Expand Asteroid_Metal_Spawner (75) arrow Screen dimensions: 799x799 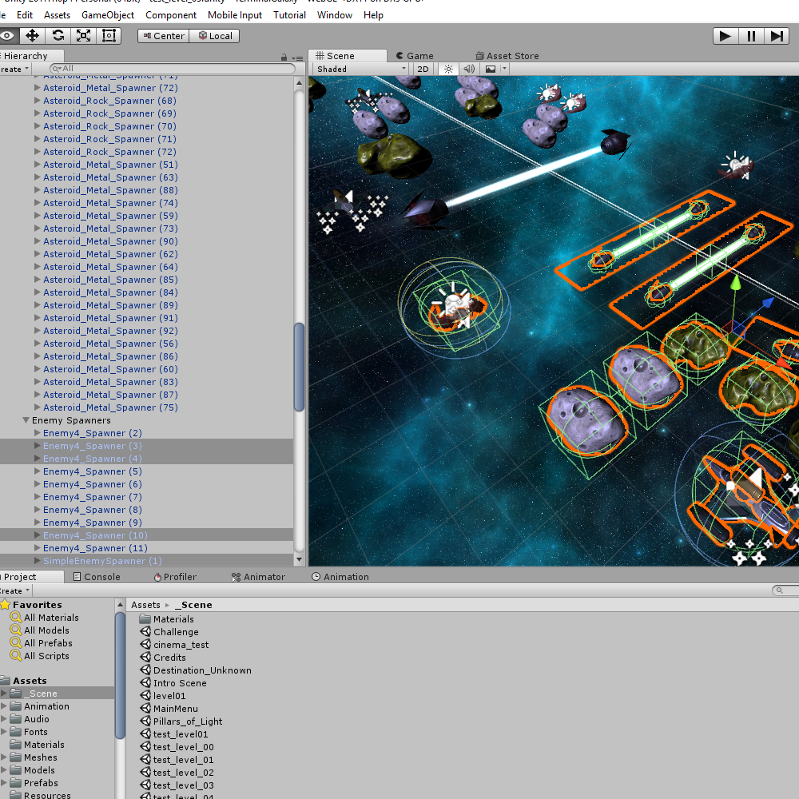point(37,407)
